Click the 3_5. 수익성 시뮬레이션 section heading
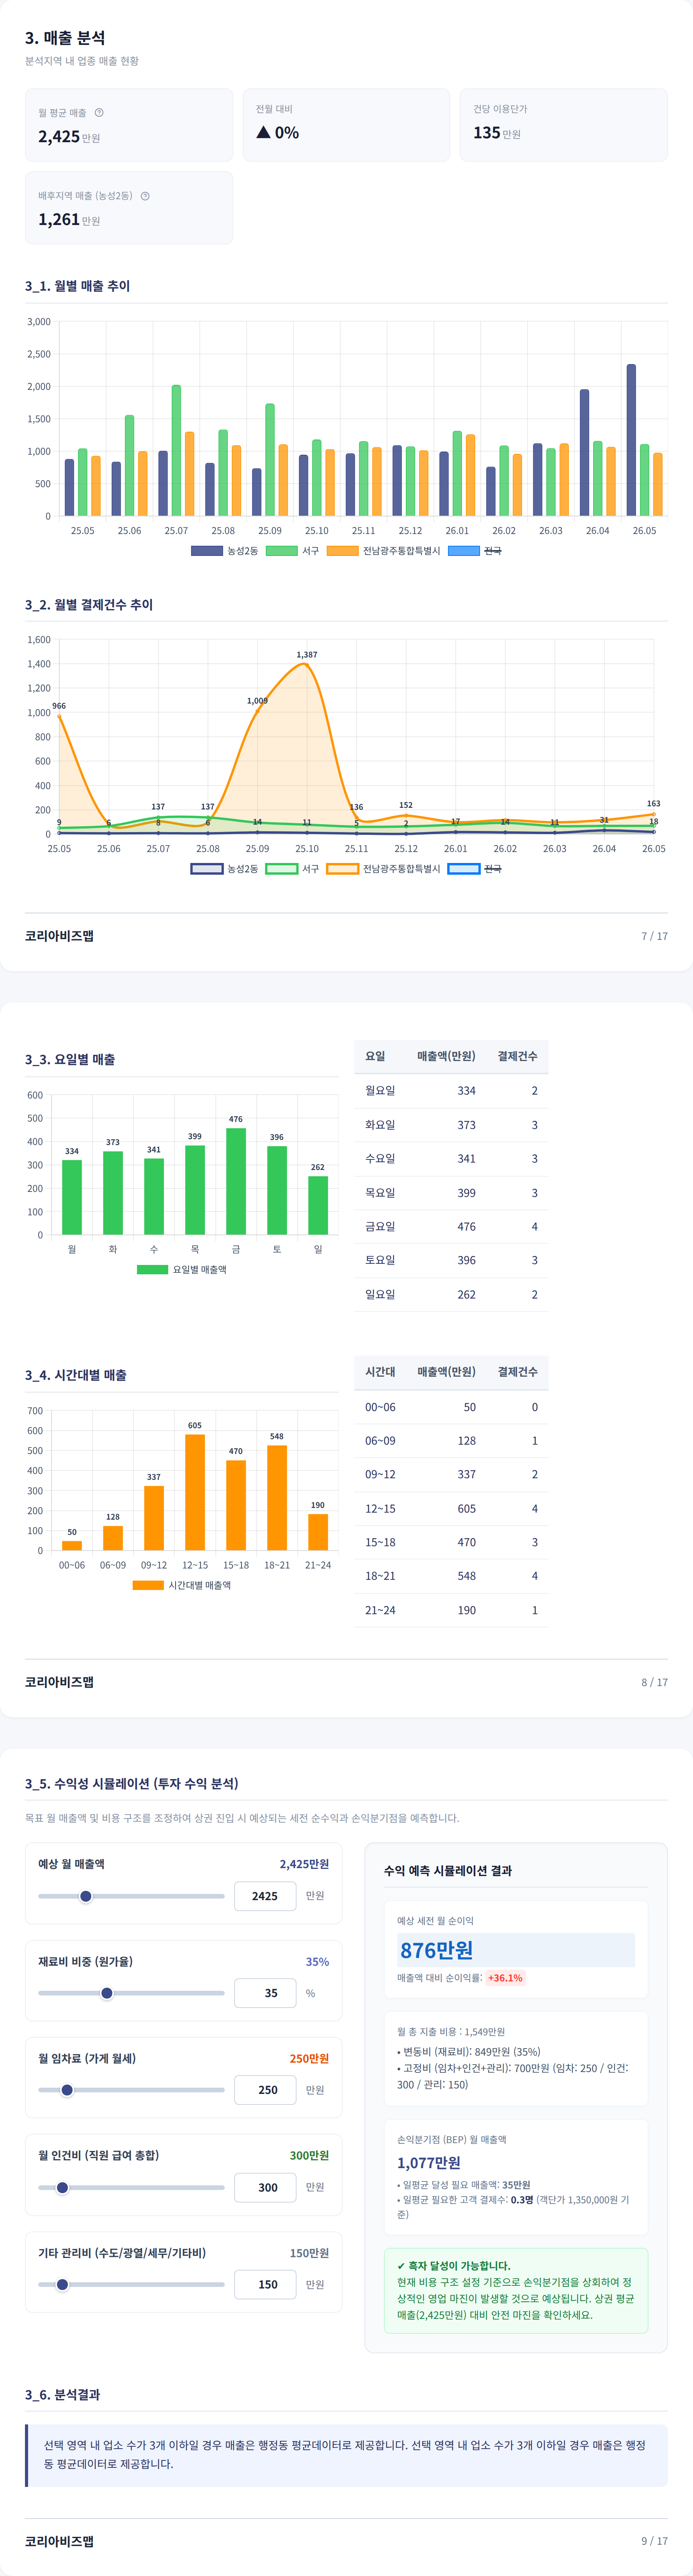Viewport: 693px width, 2576px height. coord(132,1784)
